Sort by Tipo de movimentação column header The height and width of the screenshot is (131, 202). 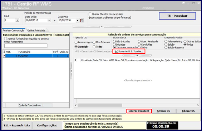(137, 60)
